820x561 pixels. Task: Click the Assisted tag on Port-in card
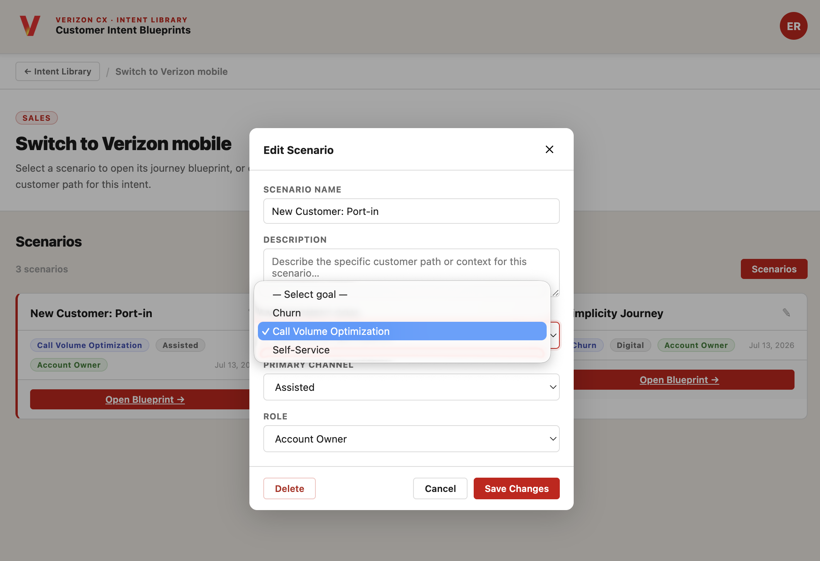coord(180,345)
